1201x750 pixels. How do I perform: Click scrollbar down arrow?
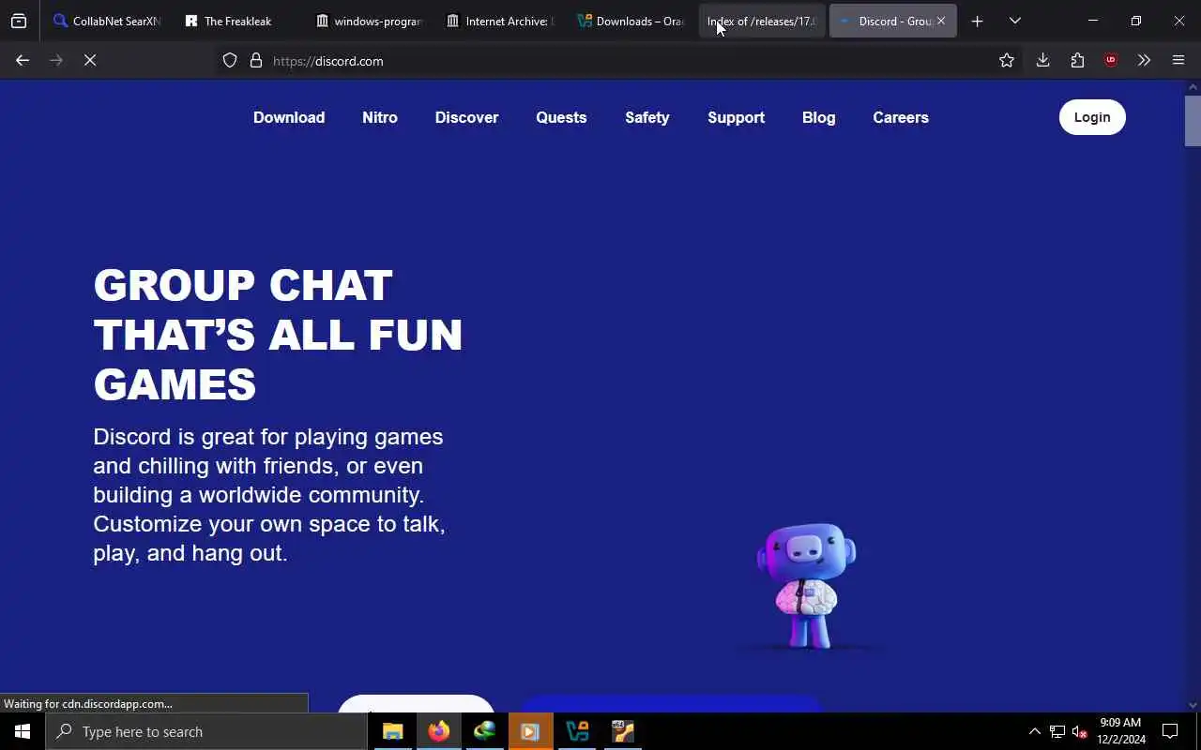1193,705
